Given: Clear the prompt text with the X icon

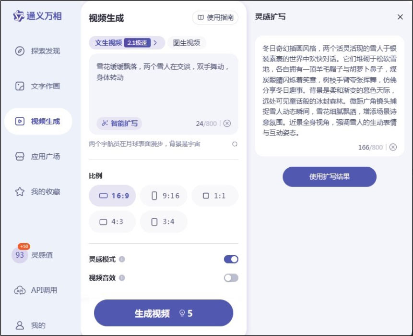Looking at the screenshot, I should (227, 124).
